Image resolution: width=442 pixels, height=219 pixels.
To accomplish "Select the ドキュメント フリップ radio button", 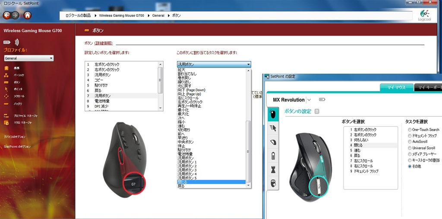I will pyautogui.click(x=410, y=136).
